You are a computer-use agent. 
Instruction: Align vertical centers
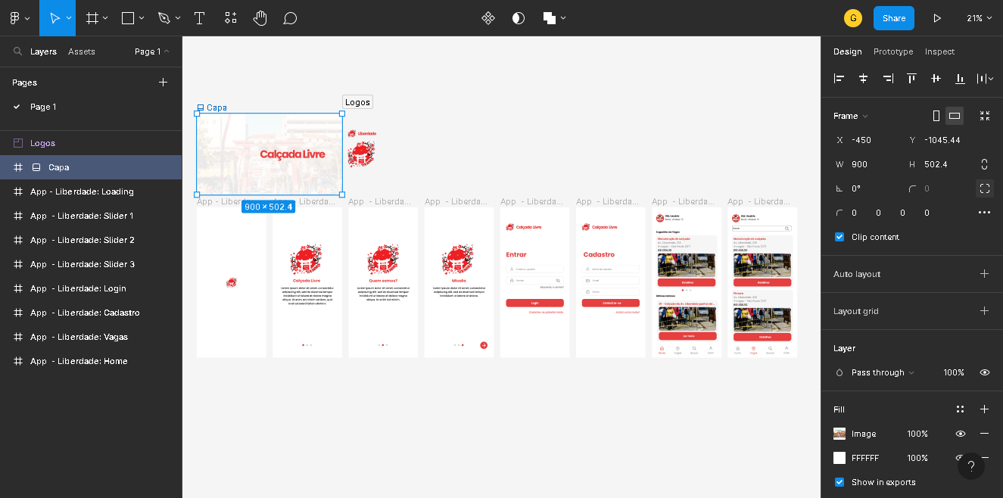[x=936, y=78]
